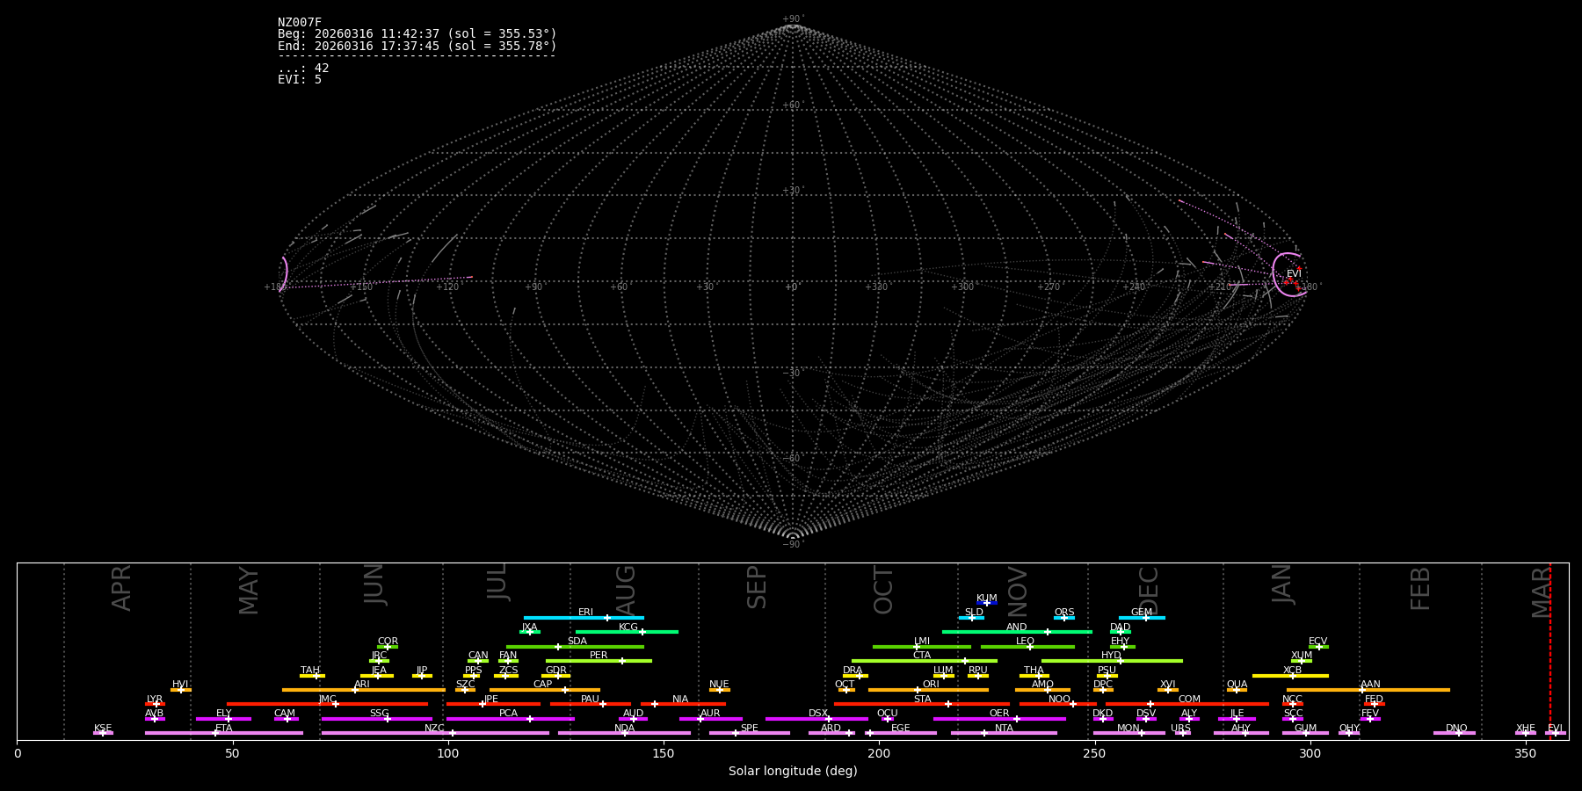The height and width of the screenshot is (791, 1582).
Task: Click the NDA shower label
Action: click(625, 729)
